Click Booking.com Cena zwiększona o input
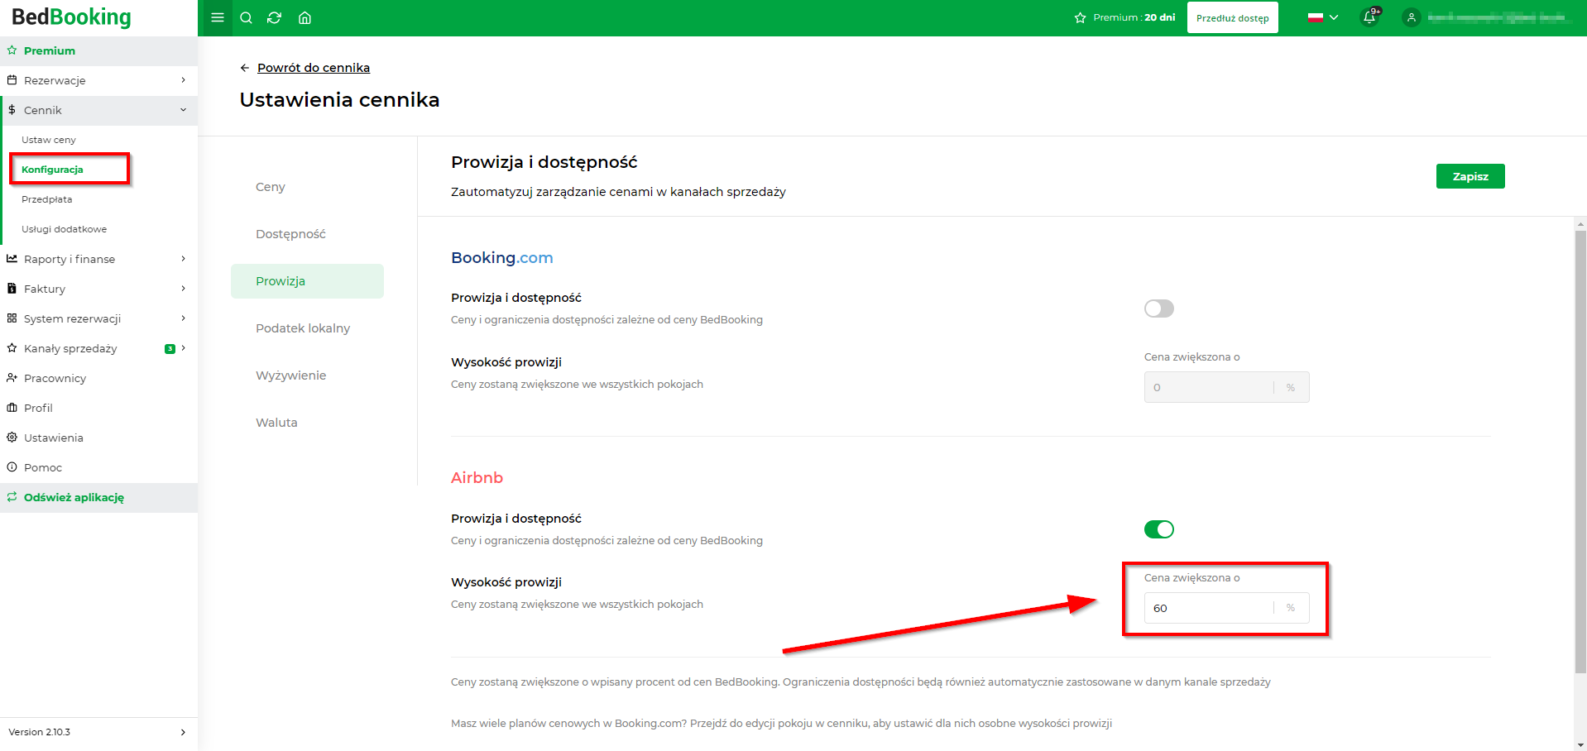 1226,387
